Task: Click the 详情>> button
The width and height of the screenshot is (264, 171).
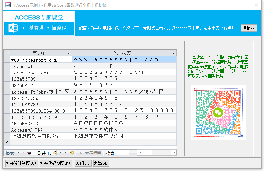Action: (x=249, y=28)
